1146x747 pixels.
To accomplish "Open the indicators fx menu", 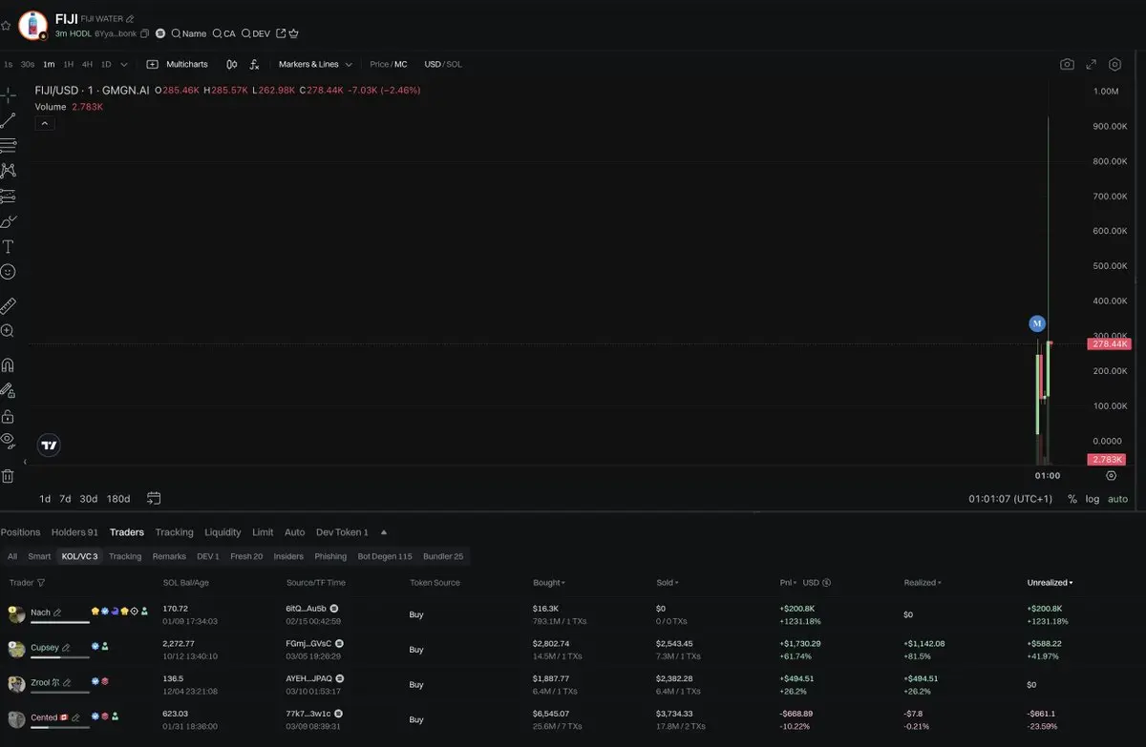I will click(254, 64).
